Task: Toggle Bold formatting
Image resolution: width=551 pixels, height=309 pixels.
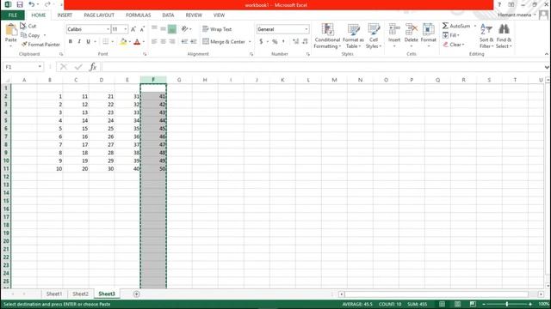Action: coord(71,42)
